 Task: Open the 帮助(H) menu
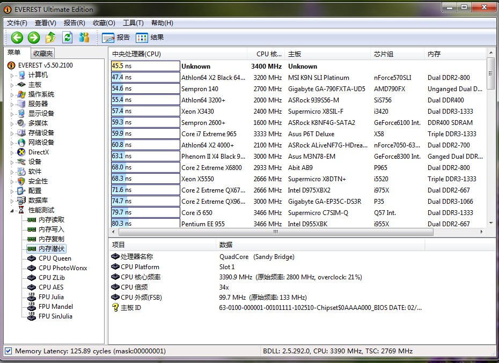(x=162, y=23)
